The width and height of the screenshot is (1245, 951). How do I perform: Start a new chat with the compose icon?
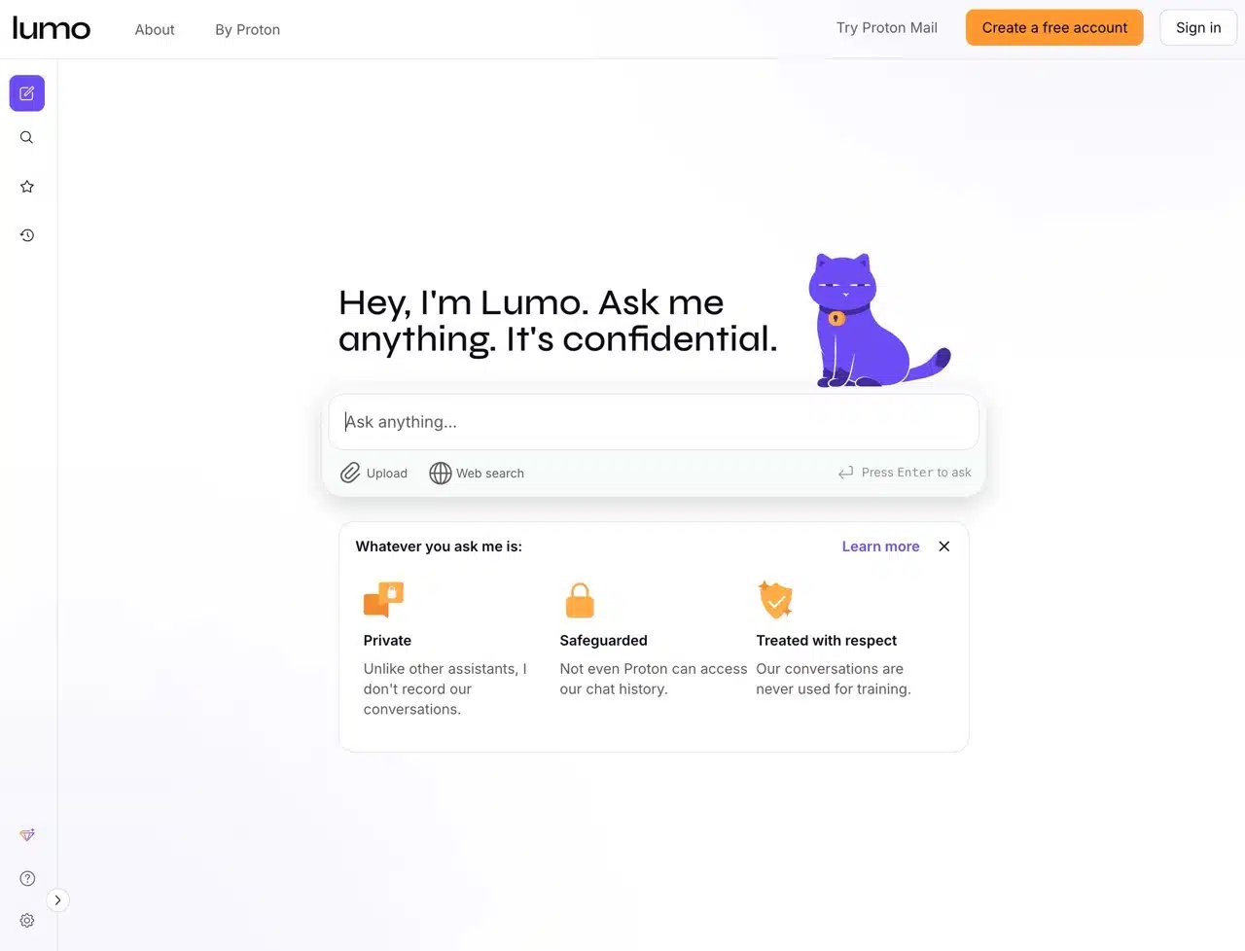coord(27,93)
